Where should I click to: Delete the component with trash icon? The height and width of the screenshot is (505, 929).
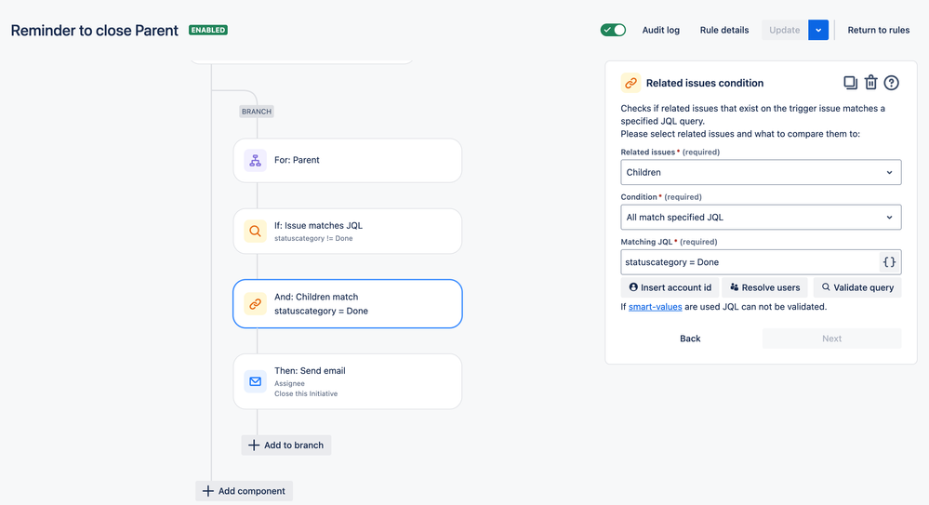[870, 83]
